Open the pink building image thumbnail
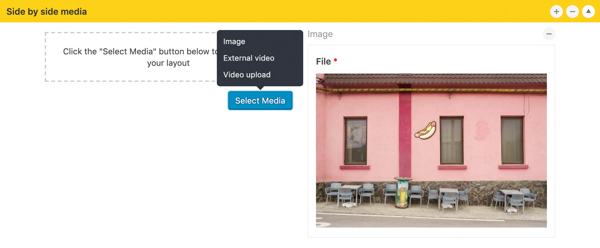This screenshot has width=600, height=248. coord(431,150)
